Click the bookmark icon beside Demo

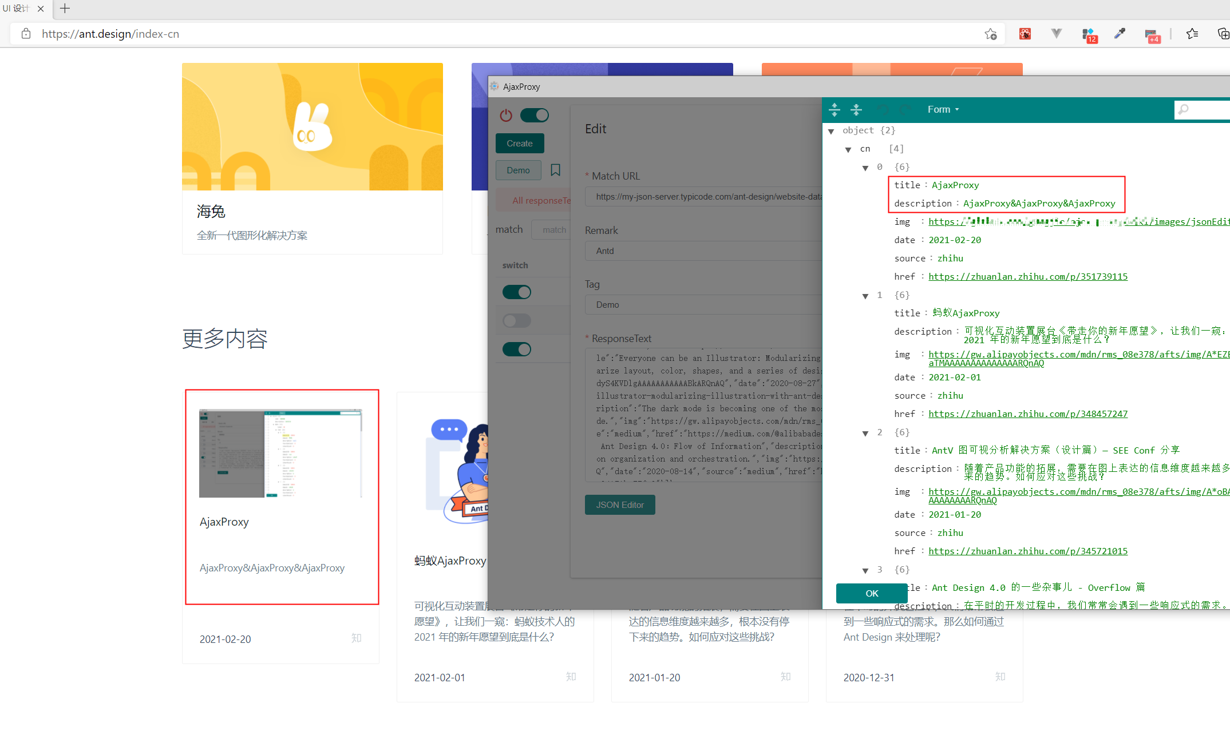555,170
